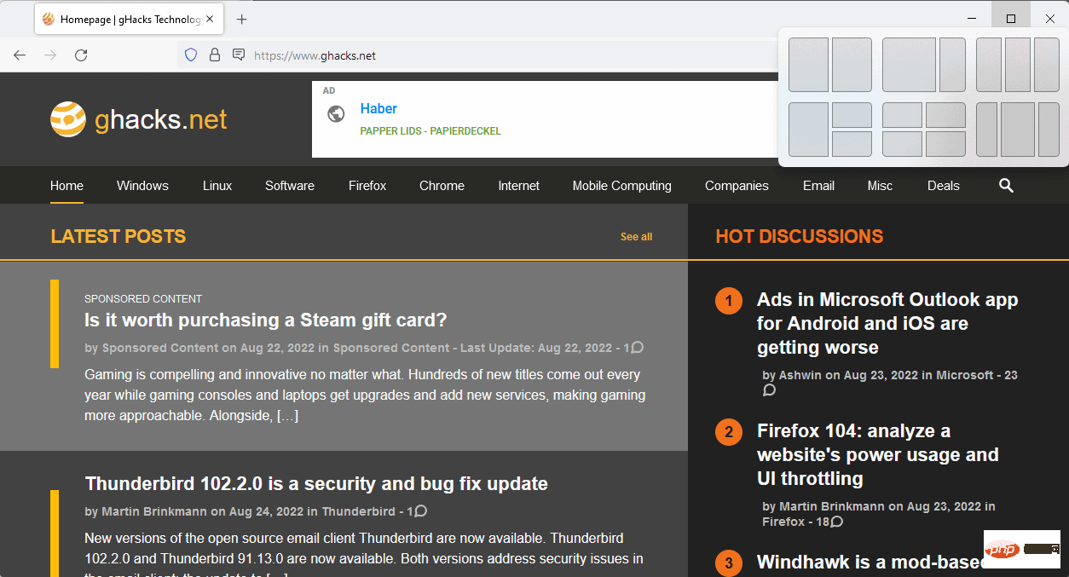Click comment icon on Thunderbird 102.2.0 post
The height and width of the screenshot is (577, 1069).
point(420,511)
